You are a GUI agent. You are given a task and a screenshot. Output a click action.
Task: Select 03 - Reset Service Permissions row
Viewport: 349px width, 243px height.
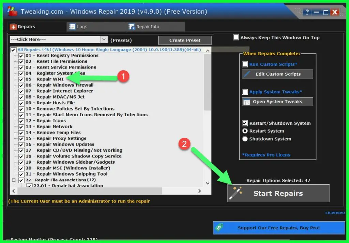[61, 67]
